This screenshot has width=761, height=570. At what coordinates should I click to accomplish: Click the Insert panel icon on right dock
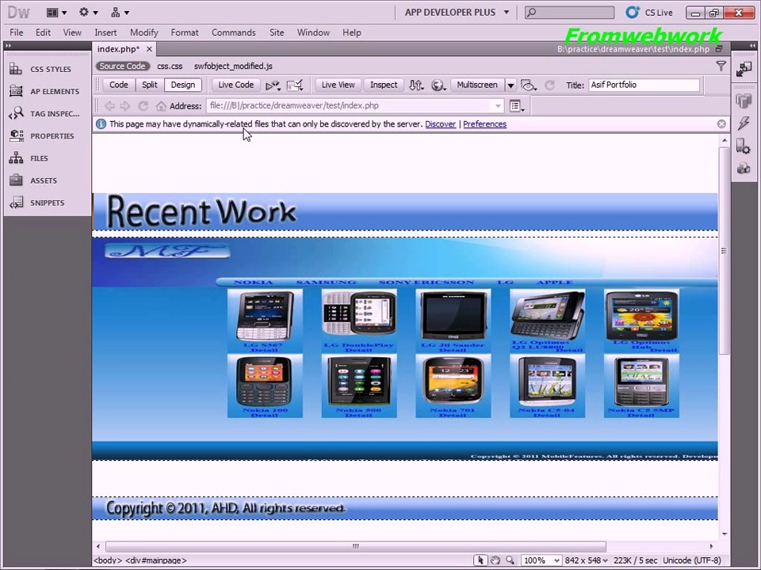tap(744, 70)
